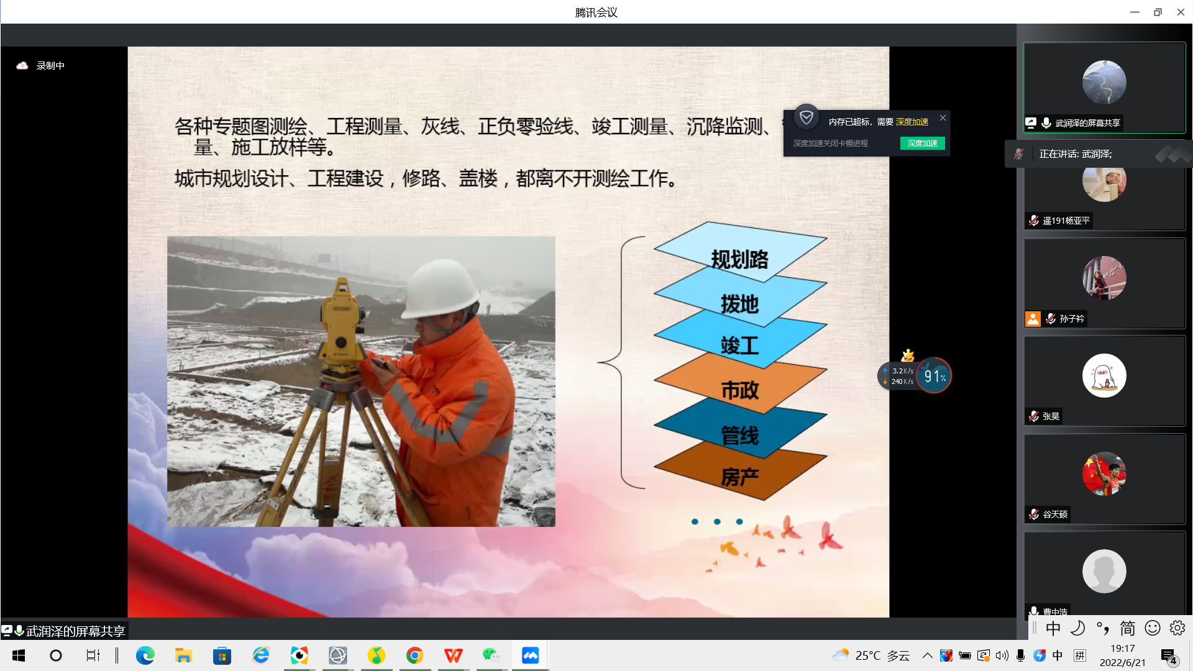This screenshot has height=671, width=1193.
Task: Click the muted mic icon beside 遥191杨亚平
Action: pos(1034,221)
